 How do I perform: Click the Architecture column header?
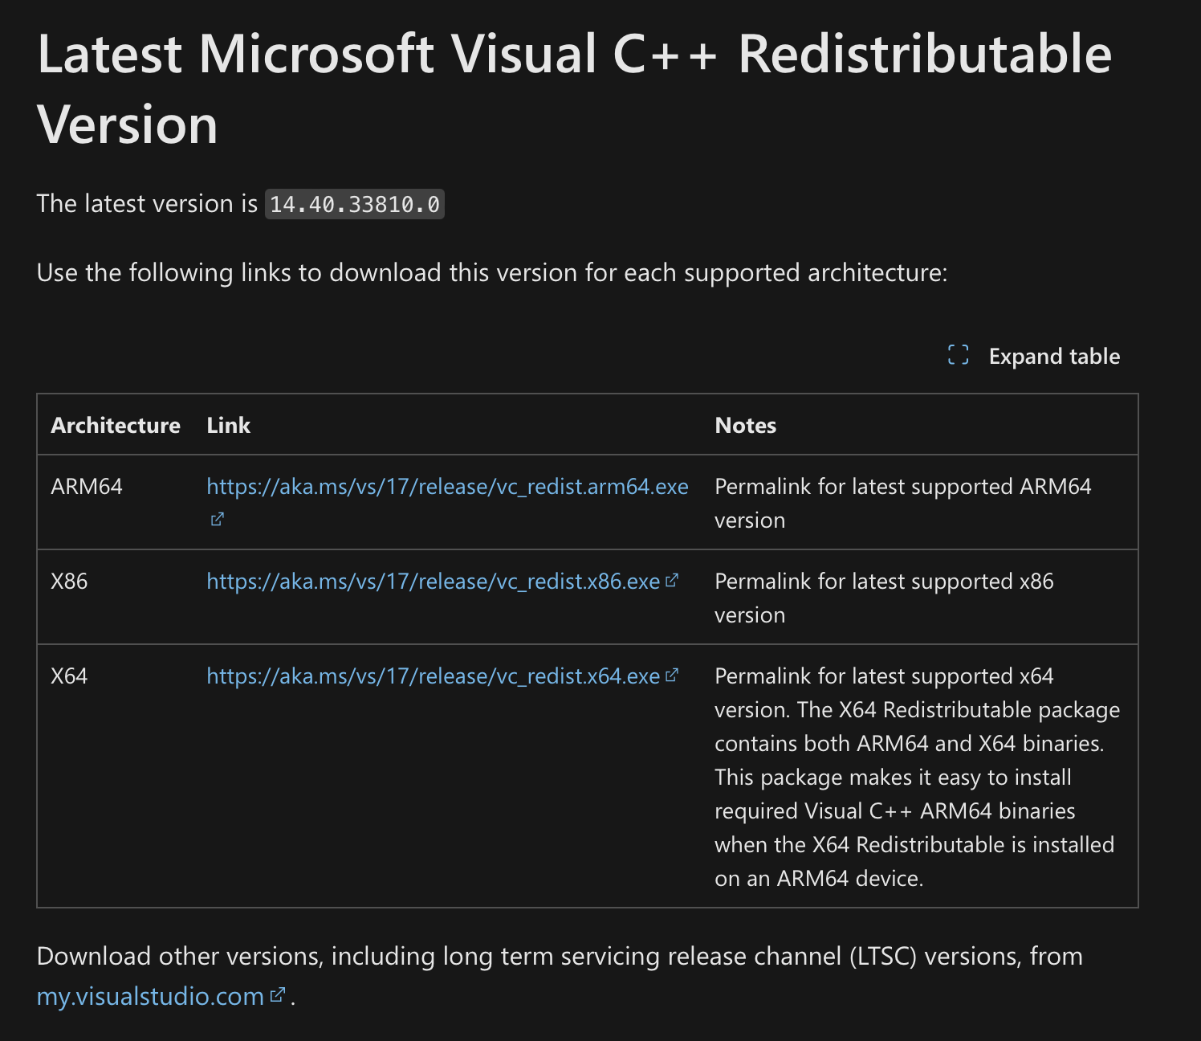point(116,426)
